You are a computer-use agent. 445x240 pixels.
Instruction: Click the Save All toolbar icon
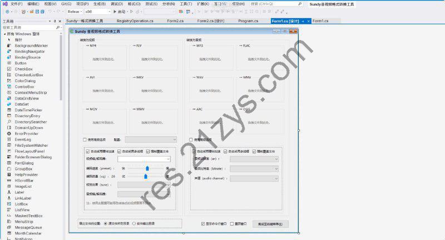point(42,12)
